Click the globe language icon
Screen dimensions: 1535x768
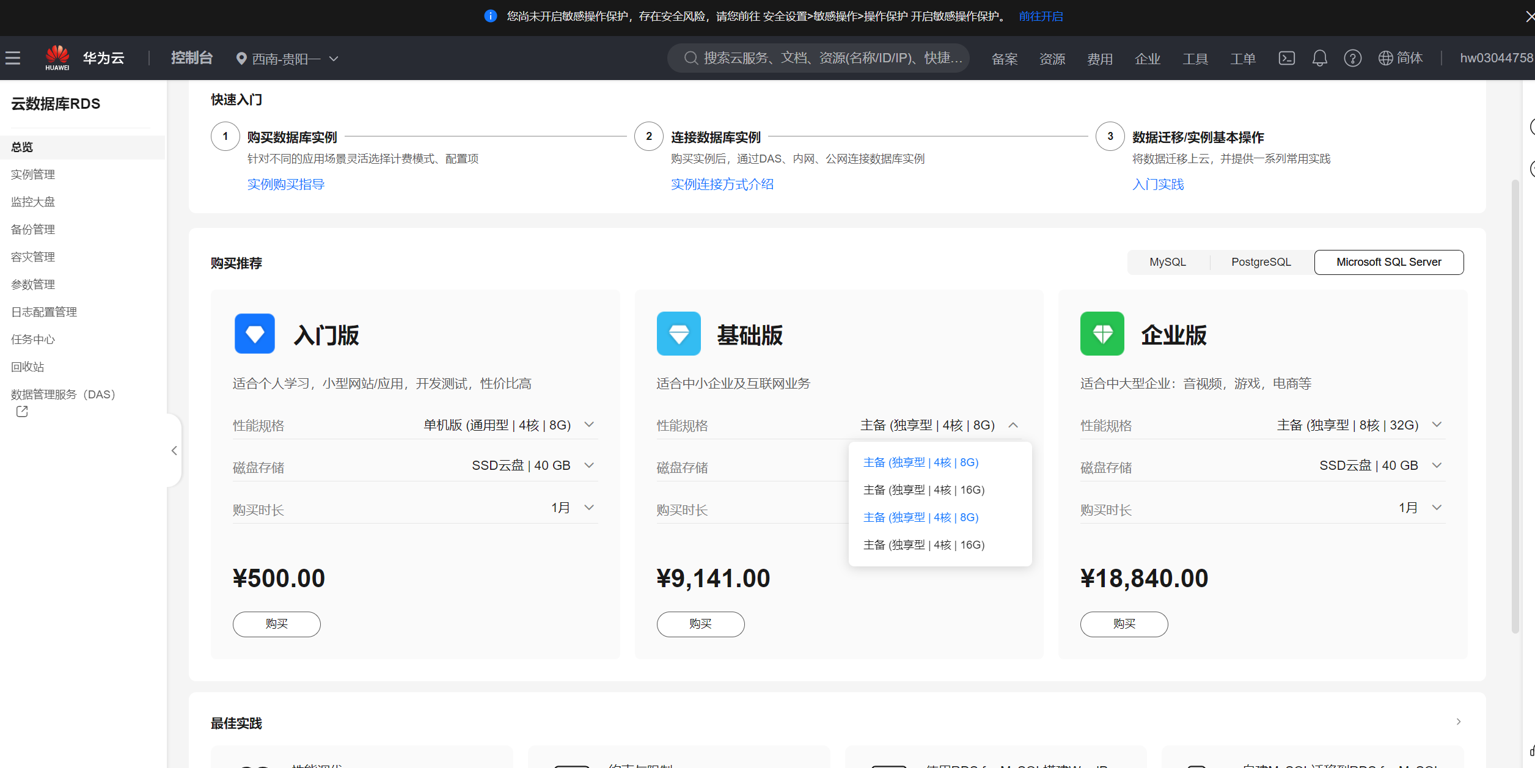tap(1386, 58)
